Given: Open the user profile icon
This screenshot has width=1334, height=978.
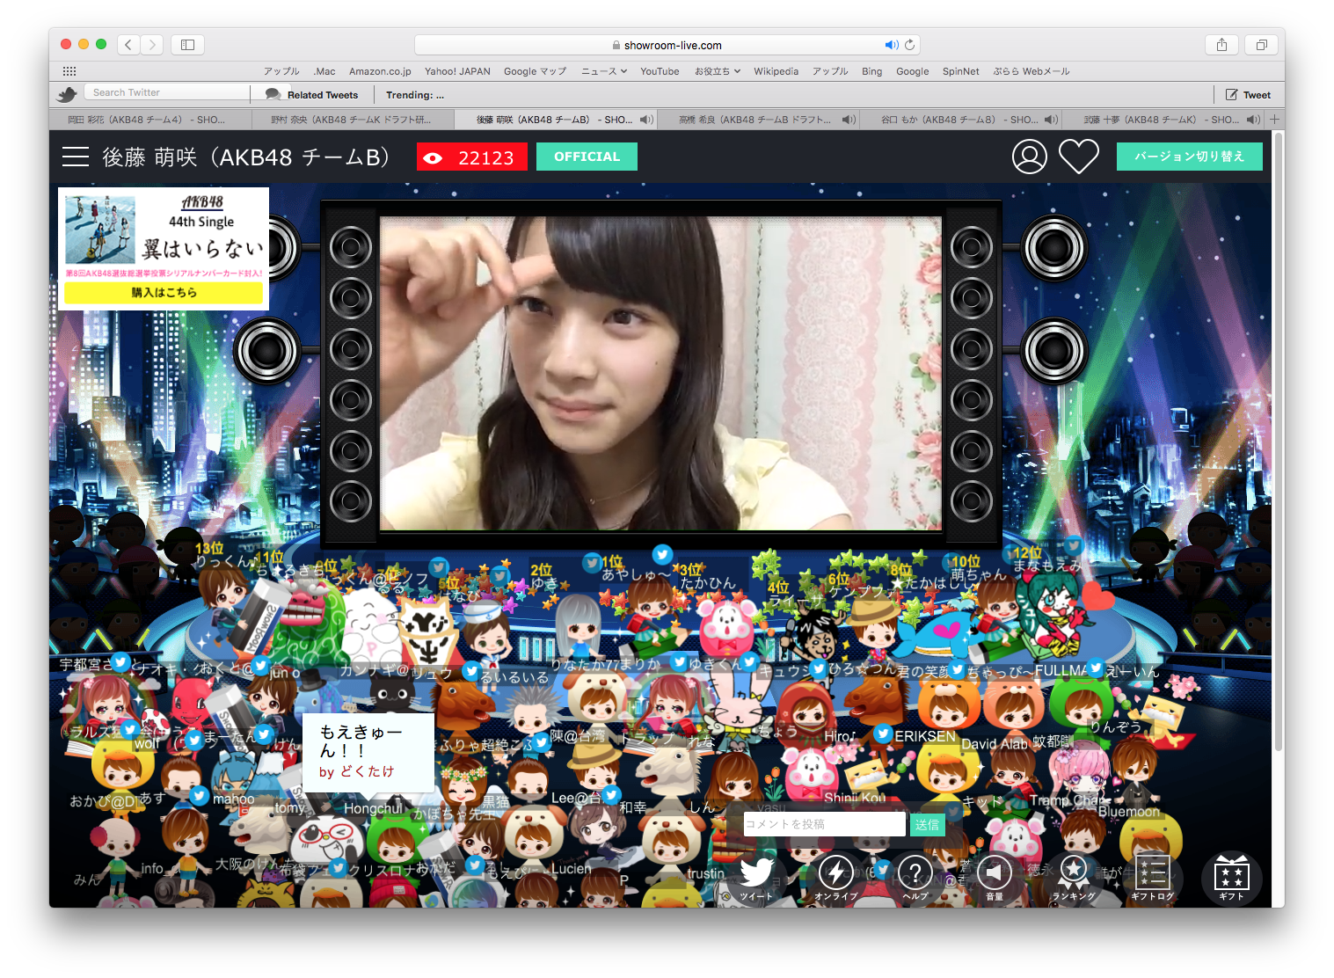Looking at the screenshot, I should tap(1030, 157).
